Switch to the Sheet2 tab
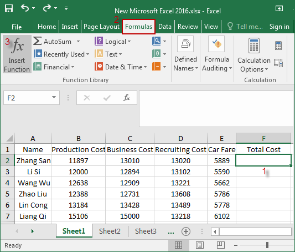The height and width of the screenshot is (252, 295). click(110, 231)
